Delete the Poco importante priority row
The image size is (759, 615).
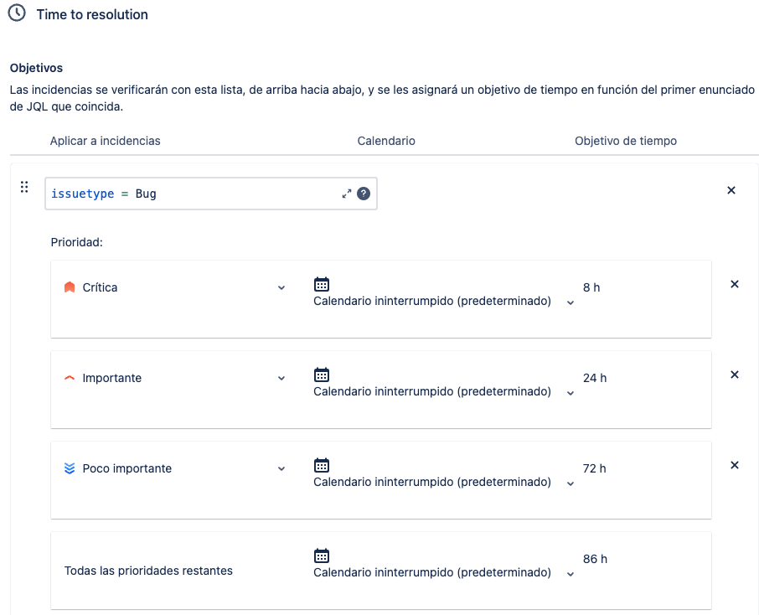(x=735, y=465)
